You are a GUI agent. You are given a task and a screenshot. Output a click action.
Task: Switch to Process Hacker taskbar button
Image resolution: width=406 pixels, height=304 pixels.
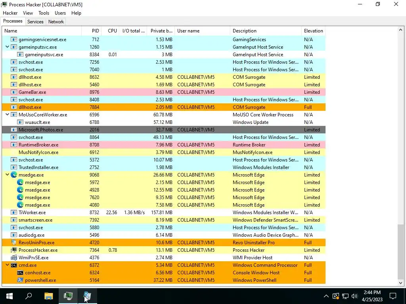[x=68, y=296]
